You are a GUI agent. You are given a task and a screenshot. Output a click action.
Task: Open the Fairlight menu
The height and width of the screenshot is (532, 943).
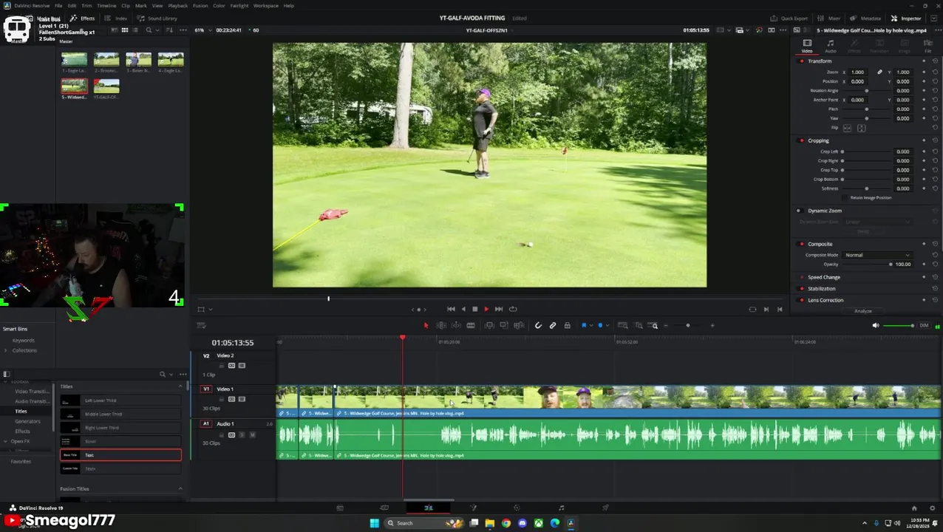pos(239,6)
